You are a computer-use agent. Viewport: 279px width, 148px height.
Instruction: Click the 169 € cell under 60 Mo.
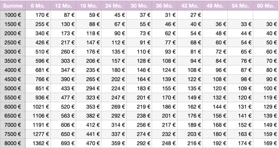266,143
